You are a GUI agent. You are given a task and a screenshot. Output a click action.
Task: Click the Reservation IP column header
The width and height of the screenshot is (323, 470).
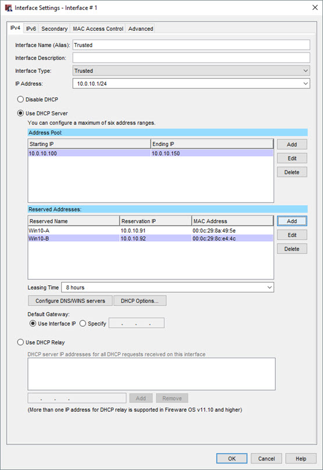155,221
